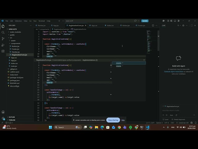Image resolution: width=198 pixels, height=149 pixels.
Task: Open the Extensions view
Action: click(x=3, y=51)
